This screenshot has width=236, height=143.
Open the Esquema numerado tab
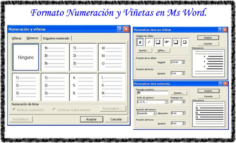[56, 38]
